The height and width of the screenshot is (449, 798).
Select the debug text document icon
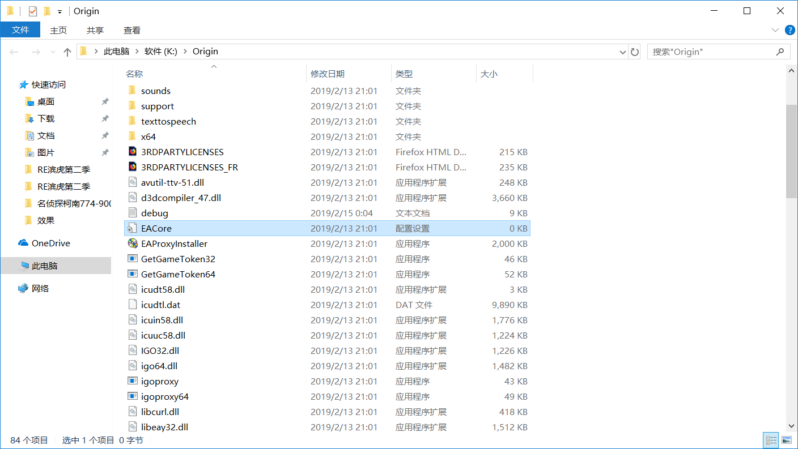point(132,213)
